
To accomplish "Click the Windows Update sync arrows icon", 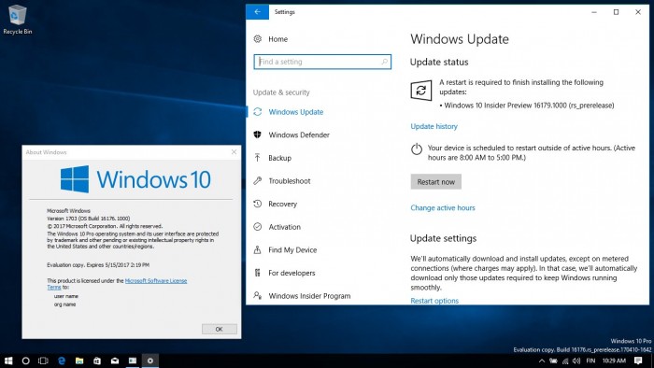I will click(258, 112).
